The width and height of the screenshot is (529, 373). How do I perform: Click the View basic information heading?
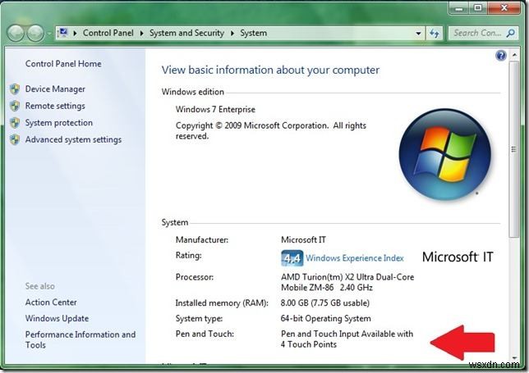tap(270, 70)
